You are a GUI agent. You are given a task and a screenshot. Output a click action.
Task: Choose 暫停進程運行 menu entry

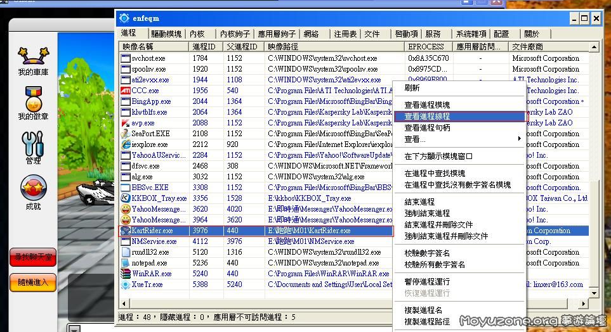coord(459,282)
